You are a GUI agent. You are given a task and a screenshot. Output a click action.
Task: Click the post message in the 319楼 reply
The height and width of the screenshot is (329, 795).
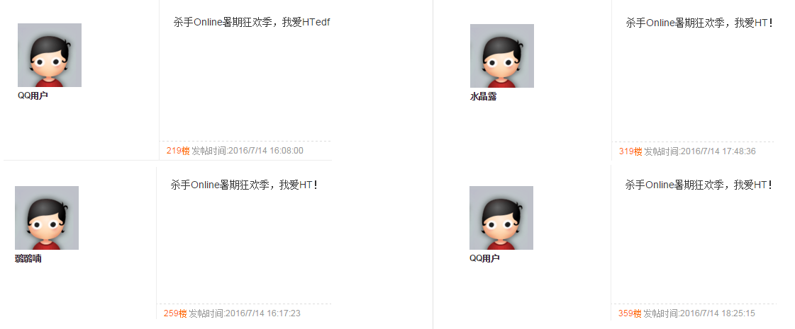pyautogui.click(x=699, y=22)
